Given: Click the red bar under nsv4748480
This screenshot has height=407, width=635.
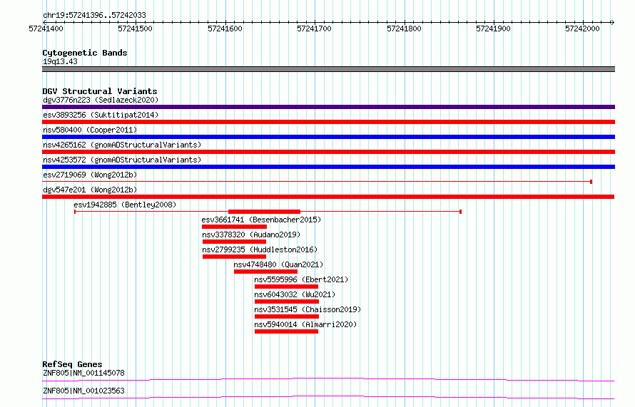Looking at the screenshot, I should point(265,272).
